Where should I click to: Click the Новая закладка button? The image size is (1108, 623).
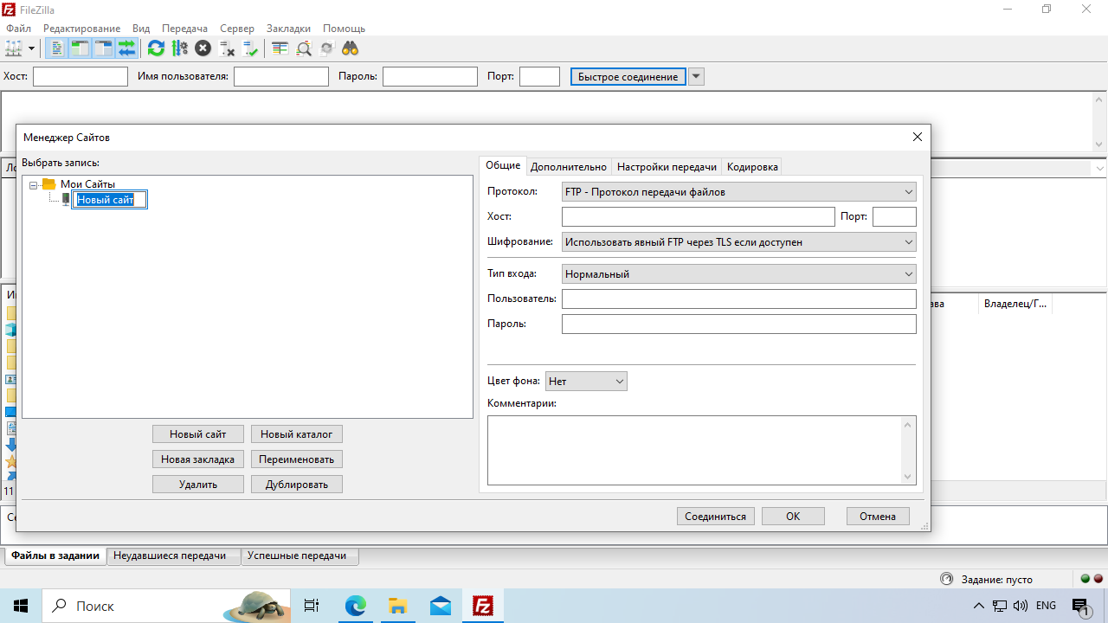(198, 459)
